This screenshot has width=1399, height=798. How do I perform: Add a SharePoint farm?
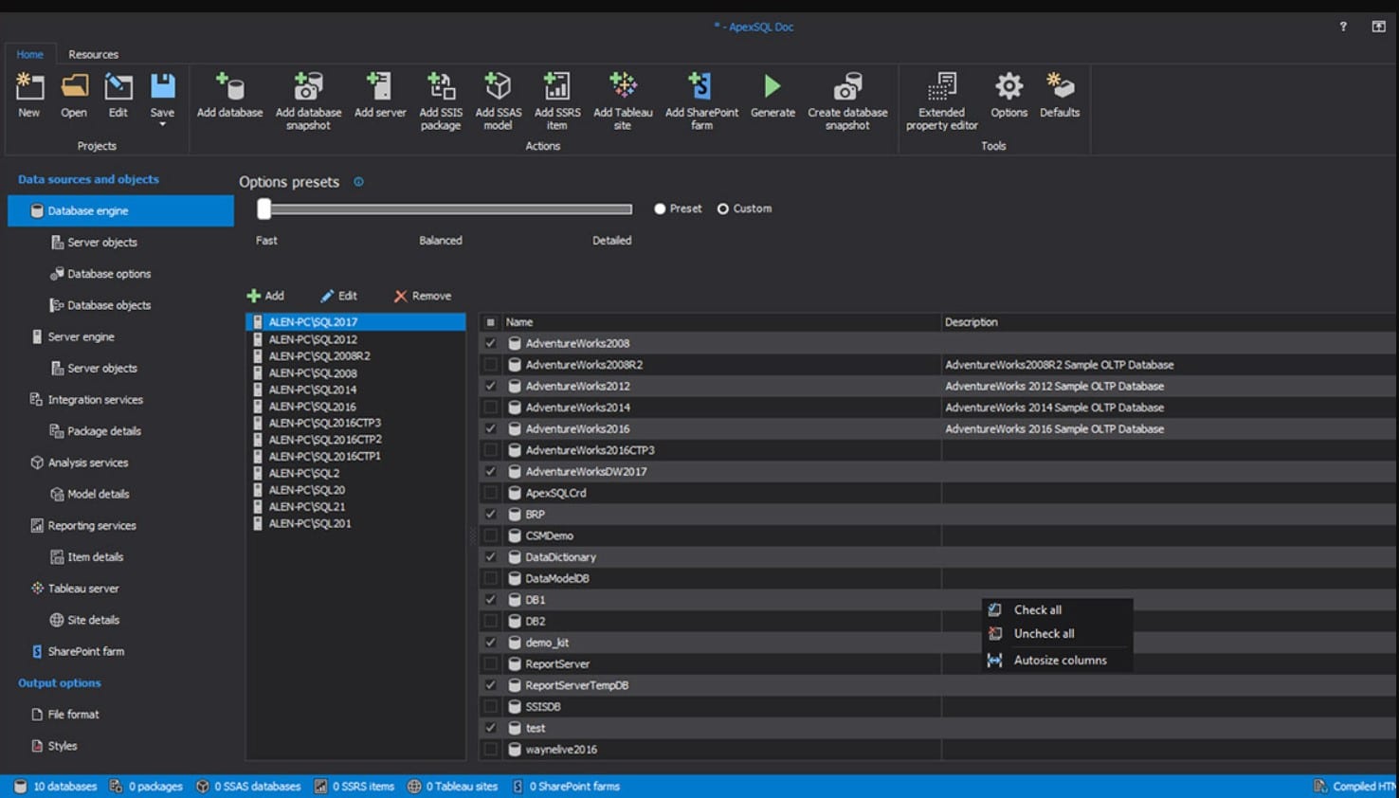(701, 100)
